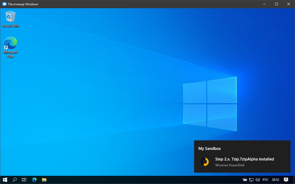Open File Explorer from the taskbar
Image resolution: width=295 pixels, height=184 pixels.
44,180
